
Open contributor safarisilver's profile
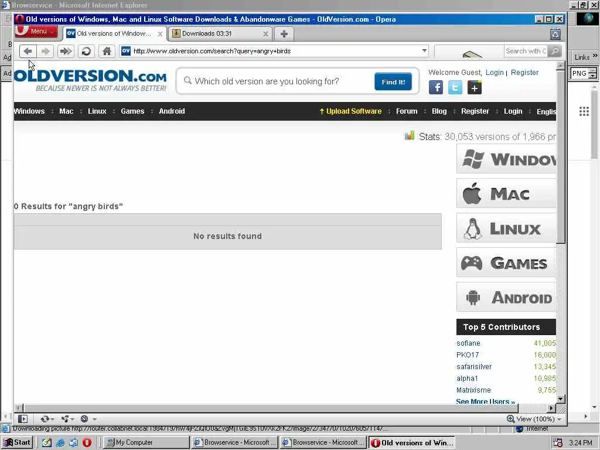coord(473,367)
